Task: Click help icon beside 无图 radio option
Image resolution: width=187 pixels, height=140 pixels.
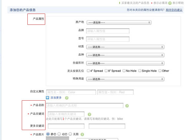Action: (x=82, y=134)
